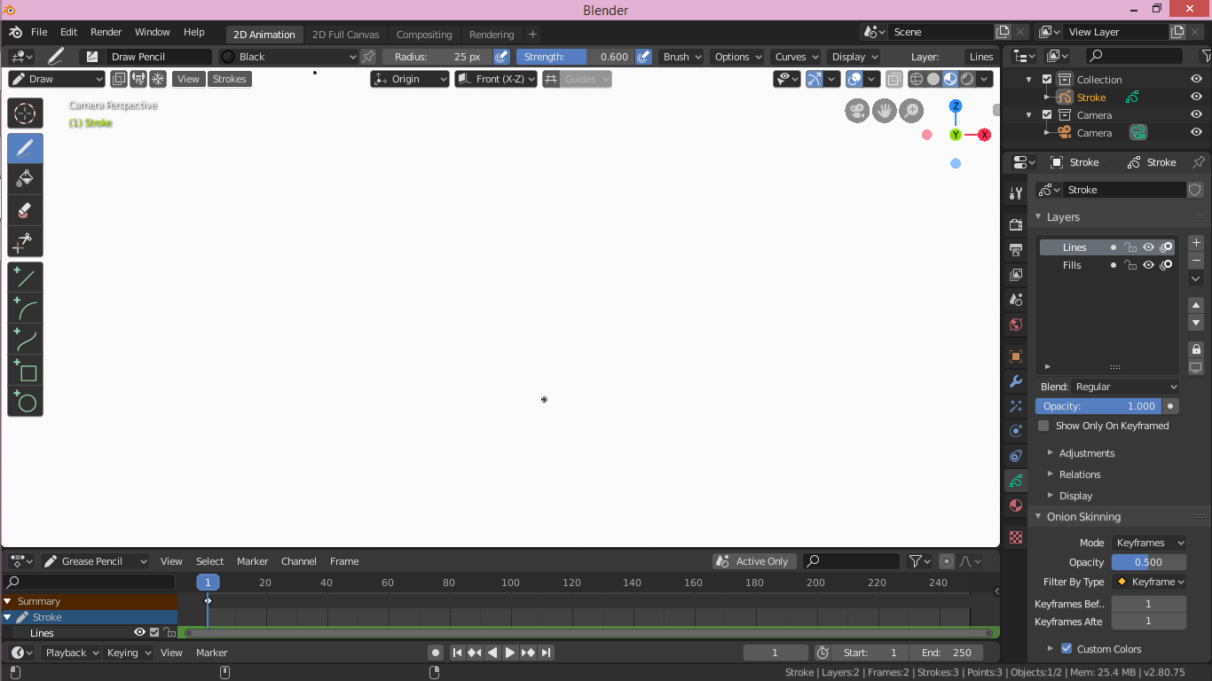Screen dimensions: 1212x681
Task: Select the Arc drawing tool
Action: coord(25,308)
